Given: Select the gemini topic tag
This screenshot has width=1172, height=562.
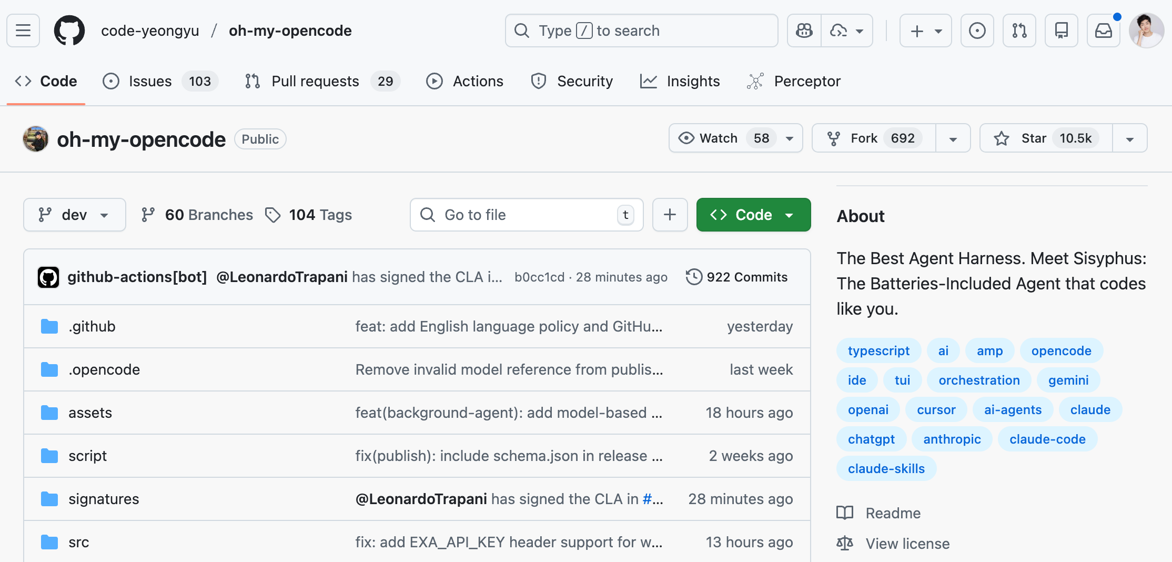Looking at the screenshot, I should (1068, 380).
